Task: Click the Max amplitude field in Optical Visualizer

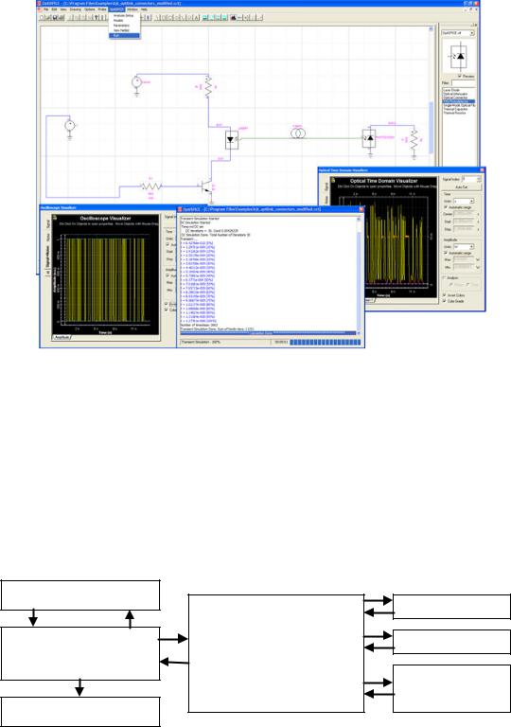Action: coord(464,259)
